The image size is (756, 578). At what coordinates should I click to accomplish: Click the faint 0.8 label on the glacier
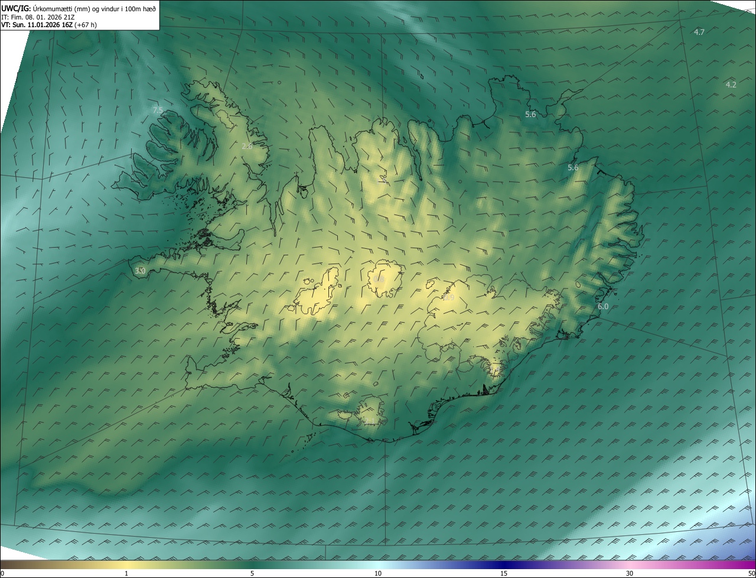click(x=379, y=280)
